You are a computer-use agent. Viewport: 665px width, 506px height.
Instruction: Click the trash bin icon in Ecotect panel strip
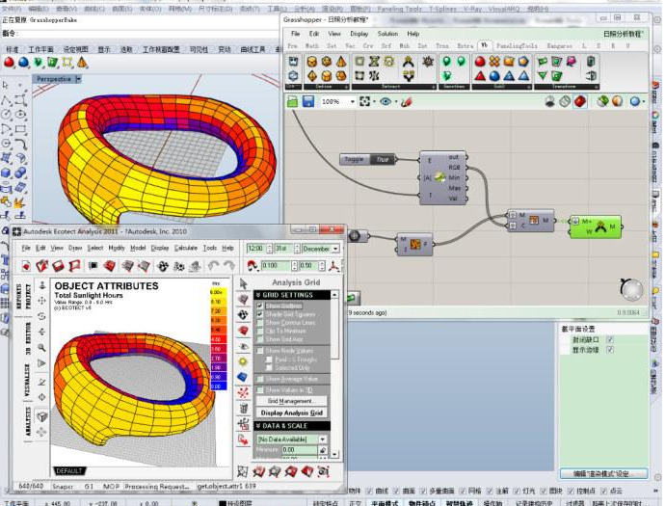point(244,409)
